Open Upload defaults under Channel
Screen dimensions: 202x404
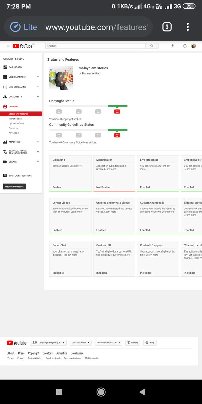pyautogui.click(x=16, y=124)
